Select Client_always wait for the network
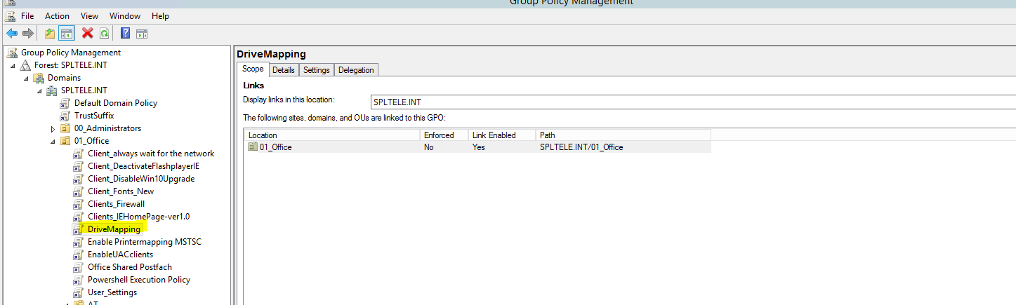 [x=151, y=154]
